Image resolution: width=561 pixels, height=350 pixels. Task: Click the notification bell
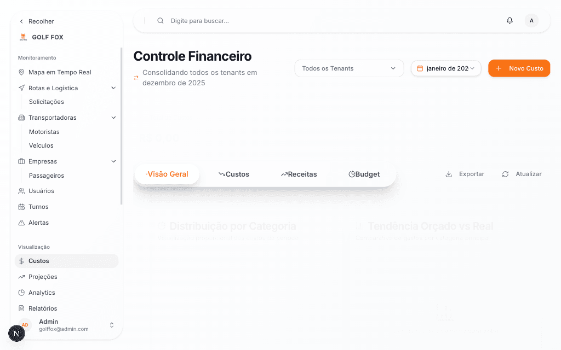[510, 20]
